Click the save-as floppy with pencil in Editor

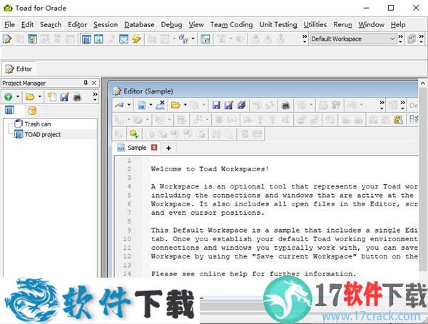[x=228, y=105]
